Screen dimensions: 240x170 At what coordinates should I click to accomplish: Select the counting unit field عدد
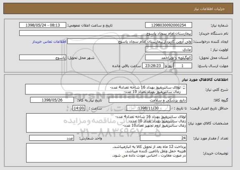(51, 138)
